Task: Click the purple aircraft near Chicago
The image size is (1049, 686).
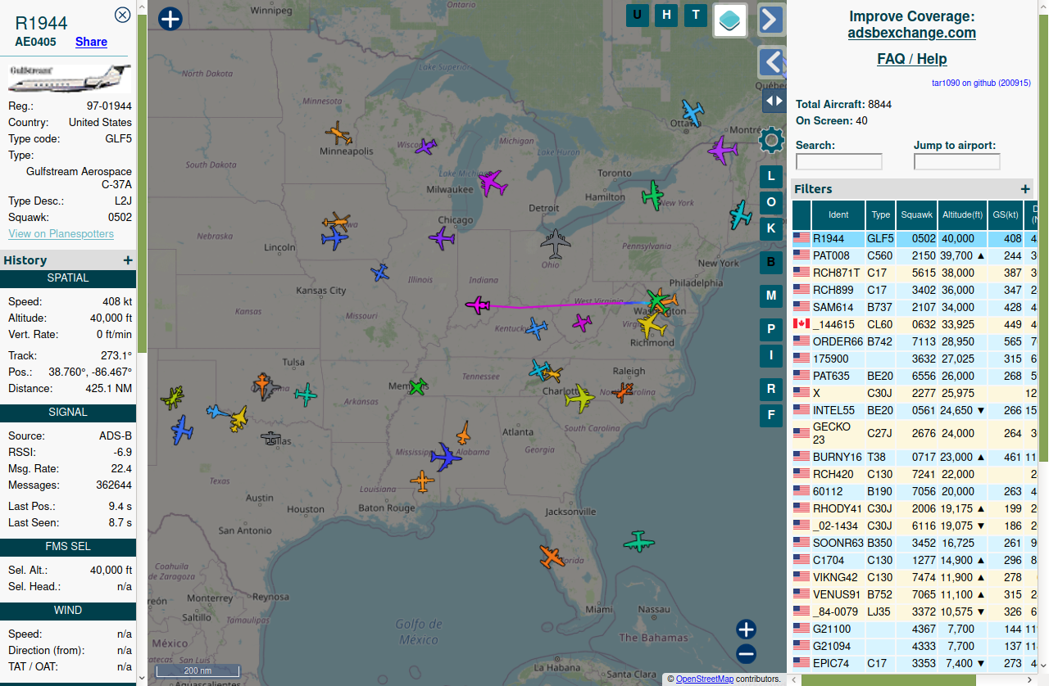Action: [x=442, y=239]
